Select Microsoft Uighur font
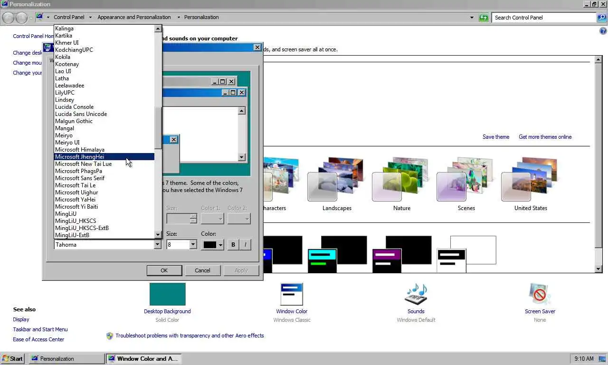 coord(104,192)
